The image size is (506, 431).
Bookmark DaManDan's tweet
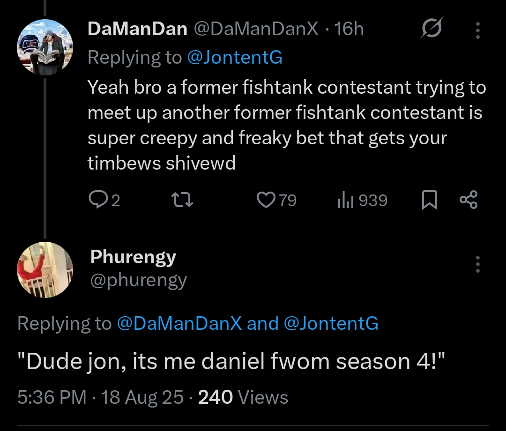pyautogui.click(x=430, y=201)
